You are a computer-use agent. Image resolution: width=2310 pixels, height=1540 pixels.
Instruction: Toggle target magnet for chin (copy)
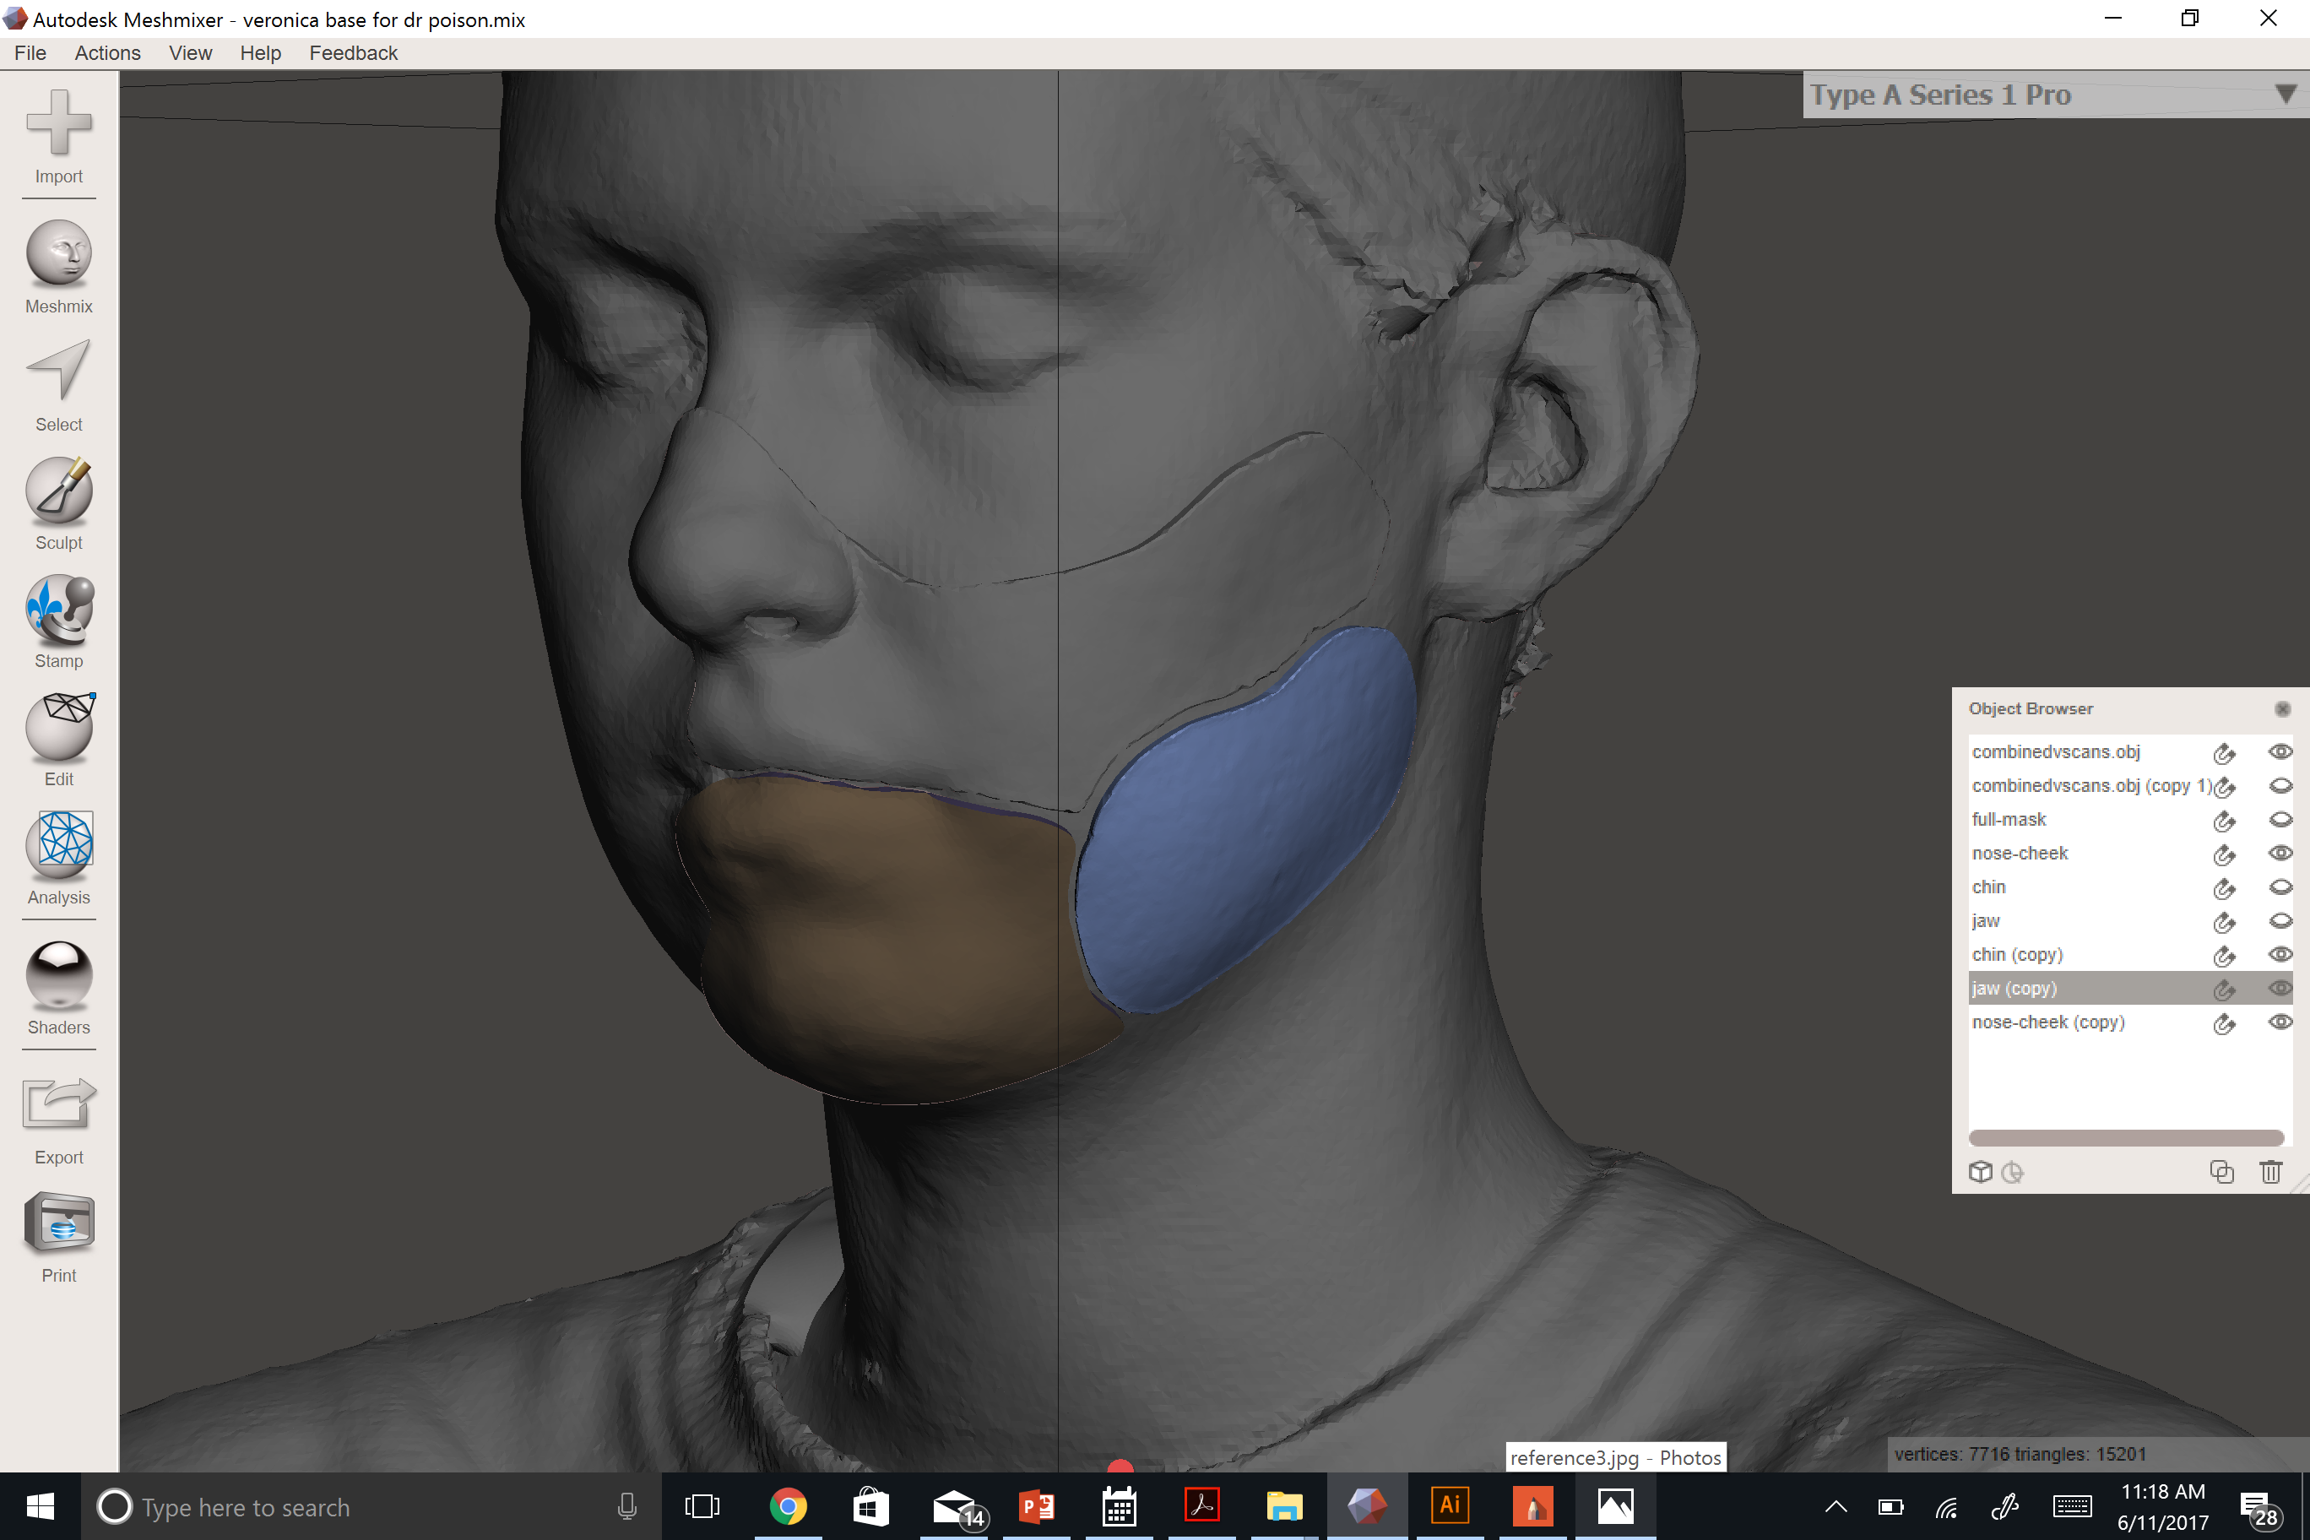point(2225,955)
